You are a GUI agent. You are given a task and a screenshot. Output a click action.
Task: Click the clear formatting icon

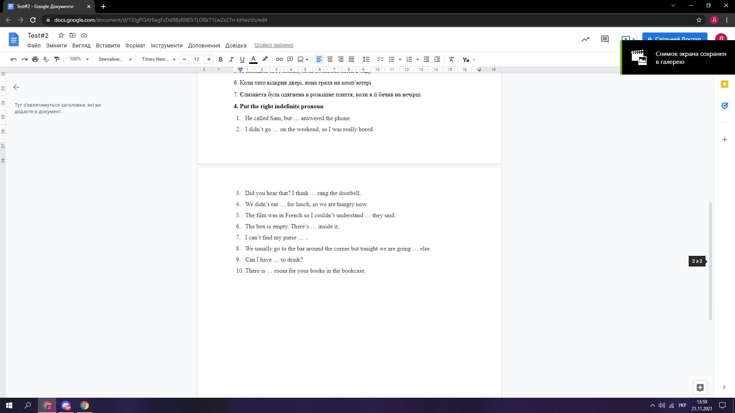451,59
